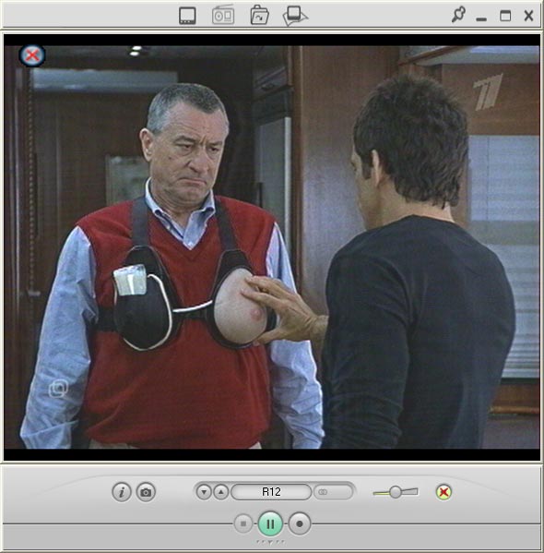
Task: Toggle the stereo audio mode indicator
Action: point(333,492)
